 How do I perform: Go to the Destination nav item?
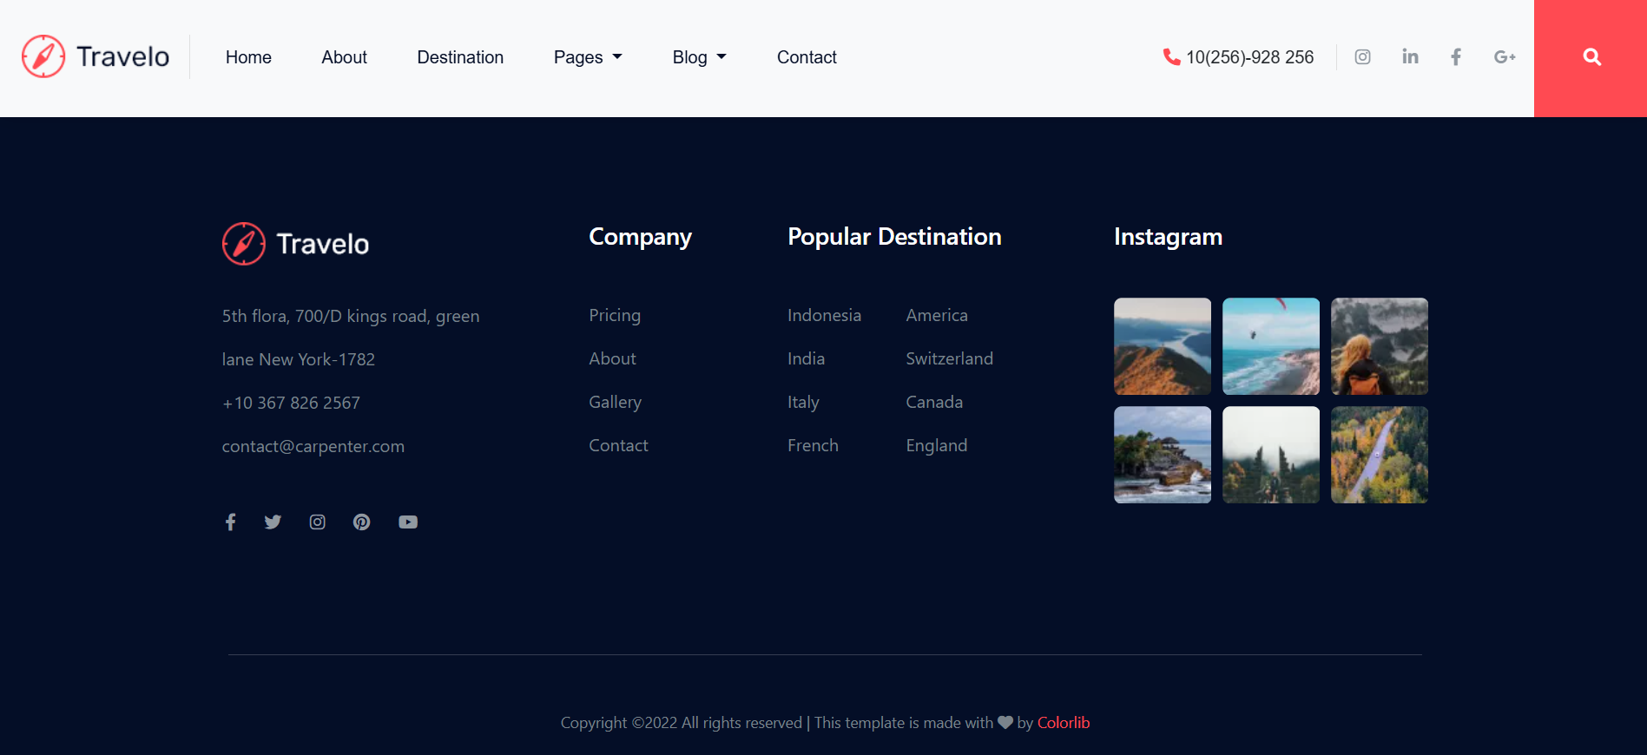(460, 57)
